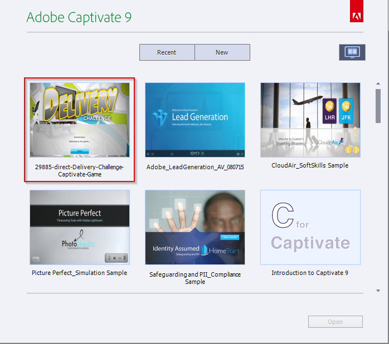Select the Picture Perfect Simulation thumbnail
Image resolution: width=389 pixels, height=344 pixels.
(x=80, y=227)
